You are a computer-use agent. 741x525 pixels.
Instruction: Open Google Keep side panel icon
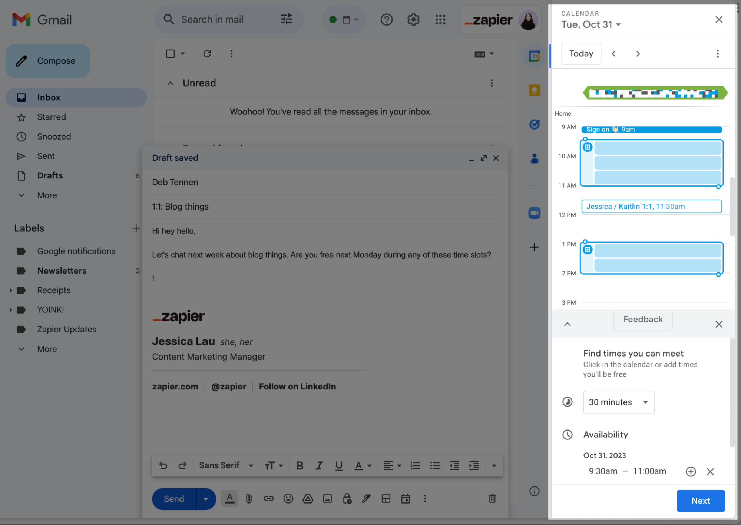[534, 90]
